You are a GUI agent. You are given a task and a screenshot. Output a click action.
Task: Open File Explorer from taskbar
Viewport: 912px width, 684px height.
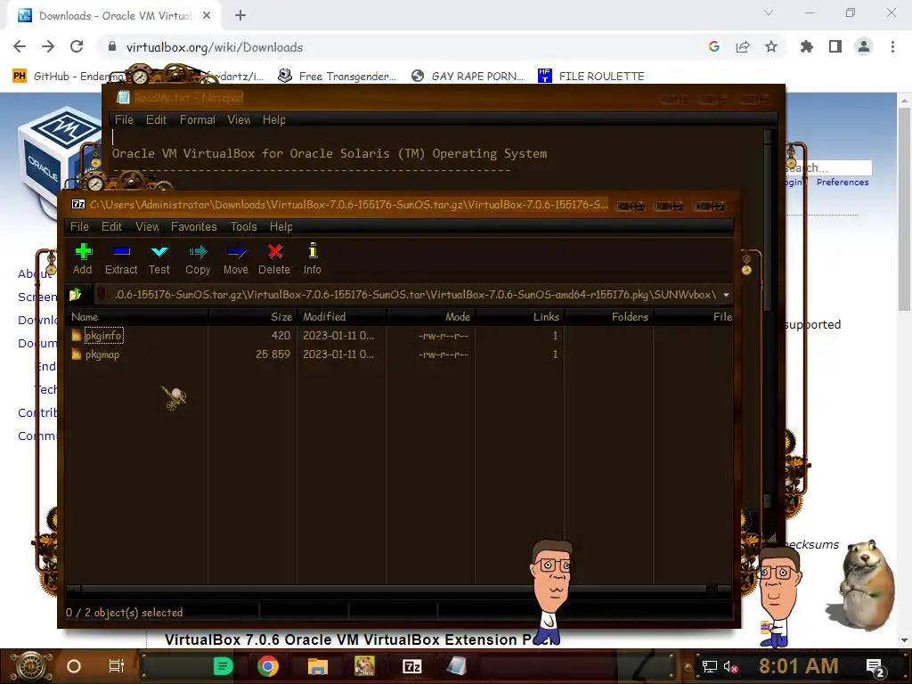tap(318, 666)
